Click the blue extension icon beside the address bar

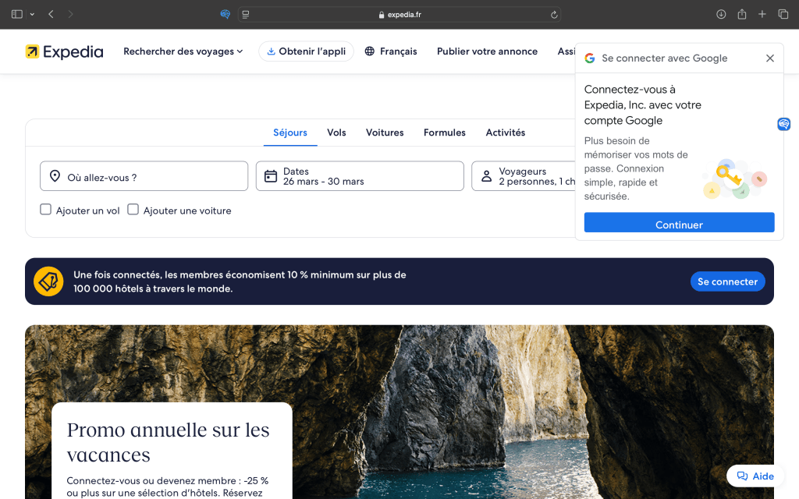pyautogui.click(x=225, y=14)
